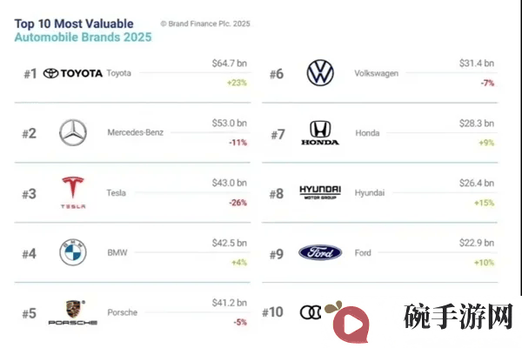The width and height of the screenshot is (522, 348).
Task: Click the red Tesla logo
Action: [x=73, y=192]
